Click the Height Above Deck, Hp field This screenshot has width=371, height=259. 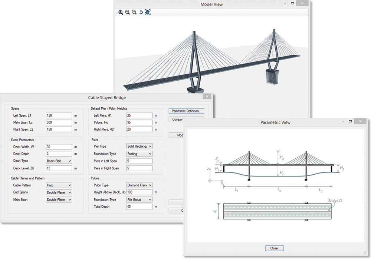(x=139, y=192)
